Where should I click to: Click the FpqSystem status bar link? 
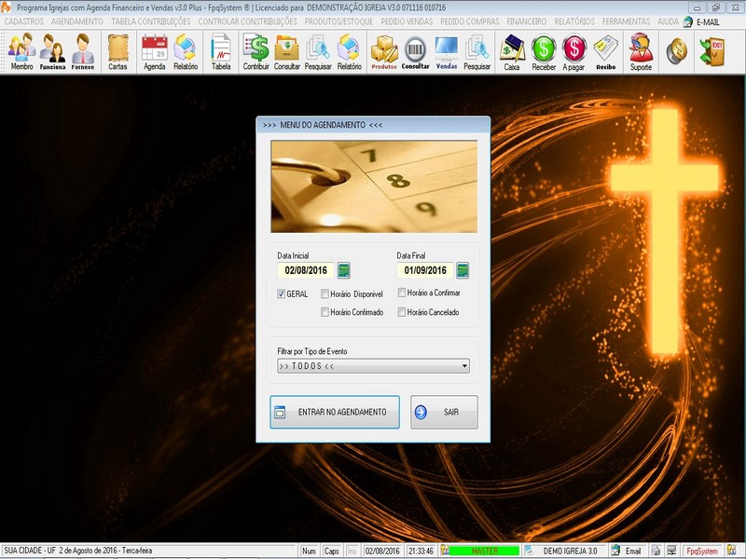[x=702, y=551]
